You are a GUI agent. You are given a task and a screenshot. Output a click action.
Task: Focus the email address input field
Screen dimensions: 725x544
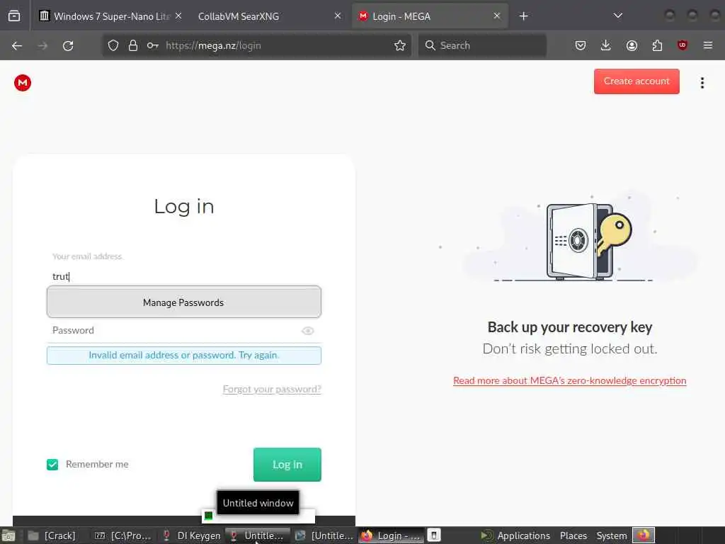point(183,276)
